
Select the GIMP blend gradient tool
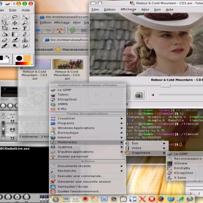click(x=15, y=35)
